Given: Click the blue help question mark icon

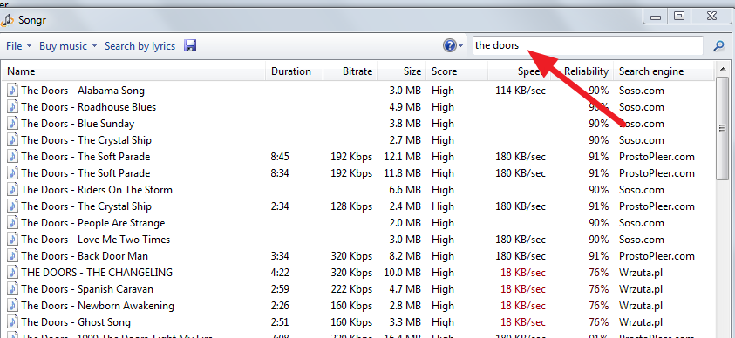Looking at the screenshot, I should click(449, 45).
